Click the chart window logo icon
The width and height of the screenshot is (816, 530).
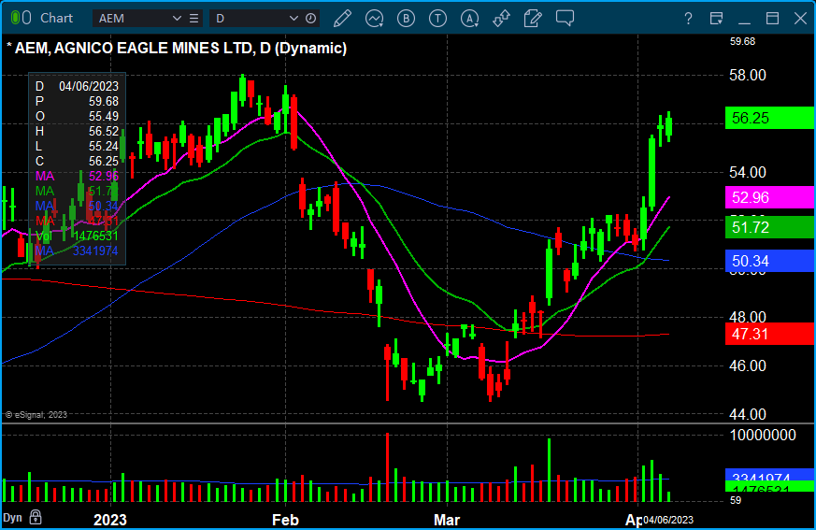coord(21,18)
